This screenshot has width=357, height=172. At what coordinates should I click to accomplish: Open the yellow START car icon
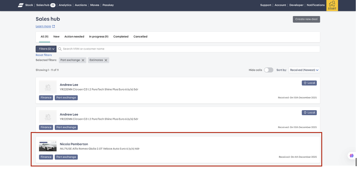point(332,6)
